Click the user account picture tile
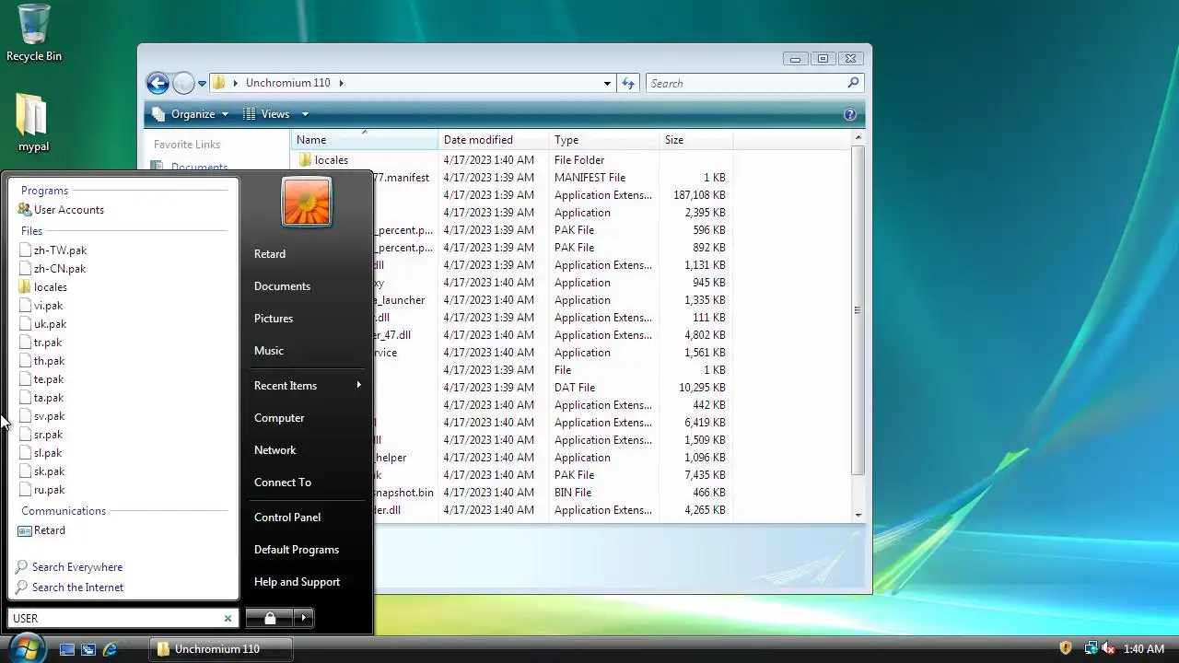 point(306,202)
